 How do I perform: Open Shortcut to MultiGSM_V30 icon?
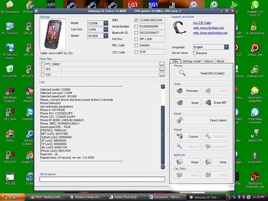coord(255,181)
